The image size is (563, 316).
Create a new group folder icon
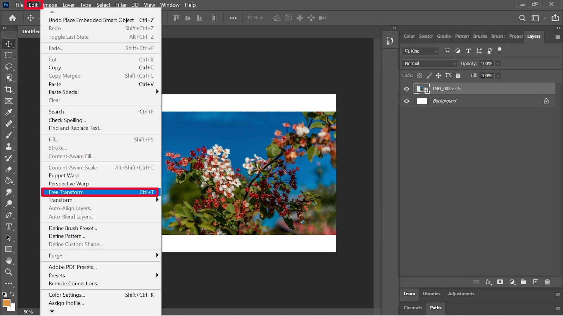click(x=524, y=282)
